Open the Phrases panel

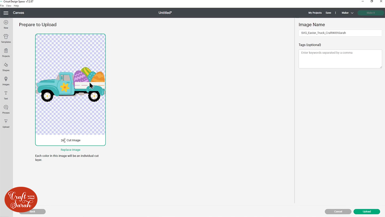pos(6,108)
